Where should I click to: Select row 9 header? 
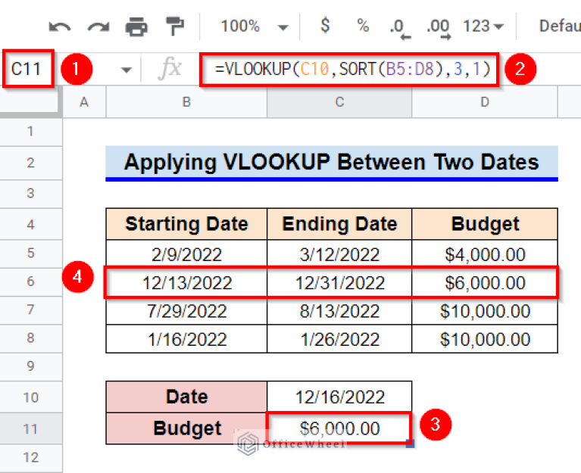point(31,366)
